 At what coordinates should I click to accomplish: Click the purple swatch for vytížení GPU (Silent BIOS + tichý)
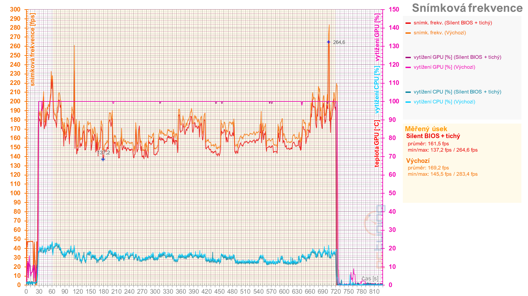[408, 57]
